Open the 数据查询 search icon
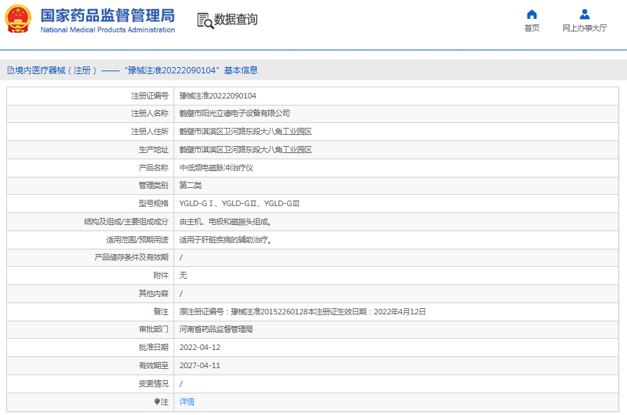The width and height of the screenshot is (627, 415). click(x=205, y=20)
